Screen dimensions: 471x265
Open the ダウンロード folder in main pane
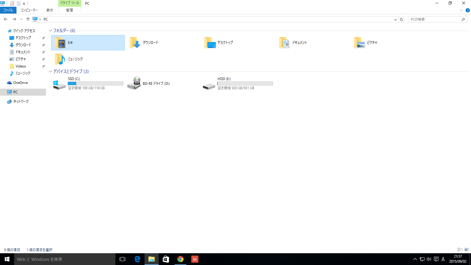[x=135, y=43]
